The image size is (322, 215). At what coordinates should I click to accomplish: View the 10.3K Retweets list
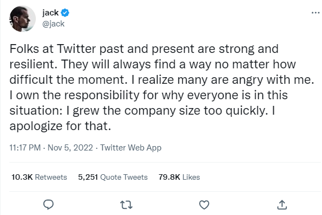(39, 177)
